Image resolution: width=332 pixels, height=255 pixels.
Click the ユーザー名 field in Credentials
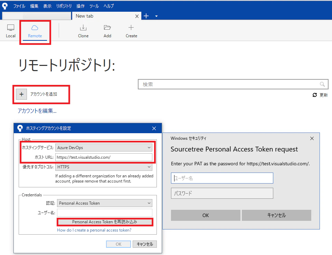coord(105,213)
